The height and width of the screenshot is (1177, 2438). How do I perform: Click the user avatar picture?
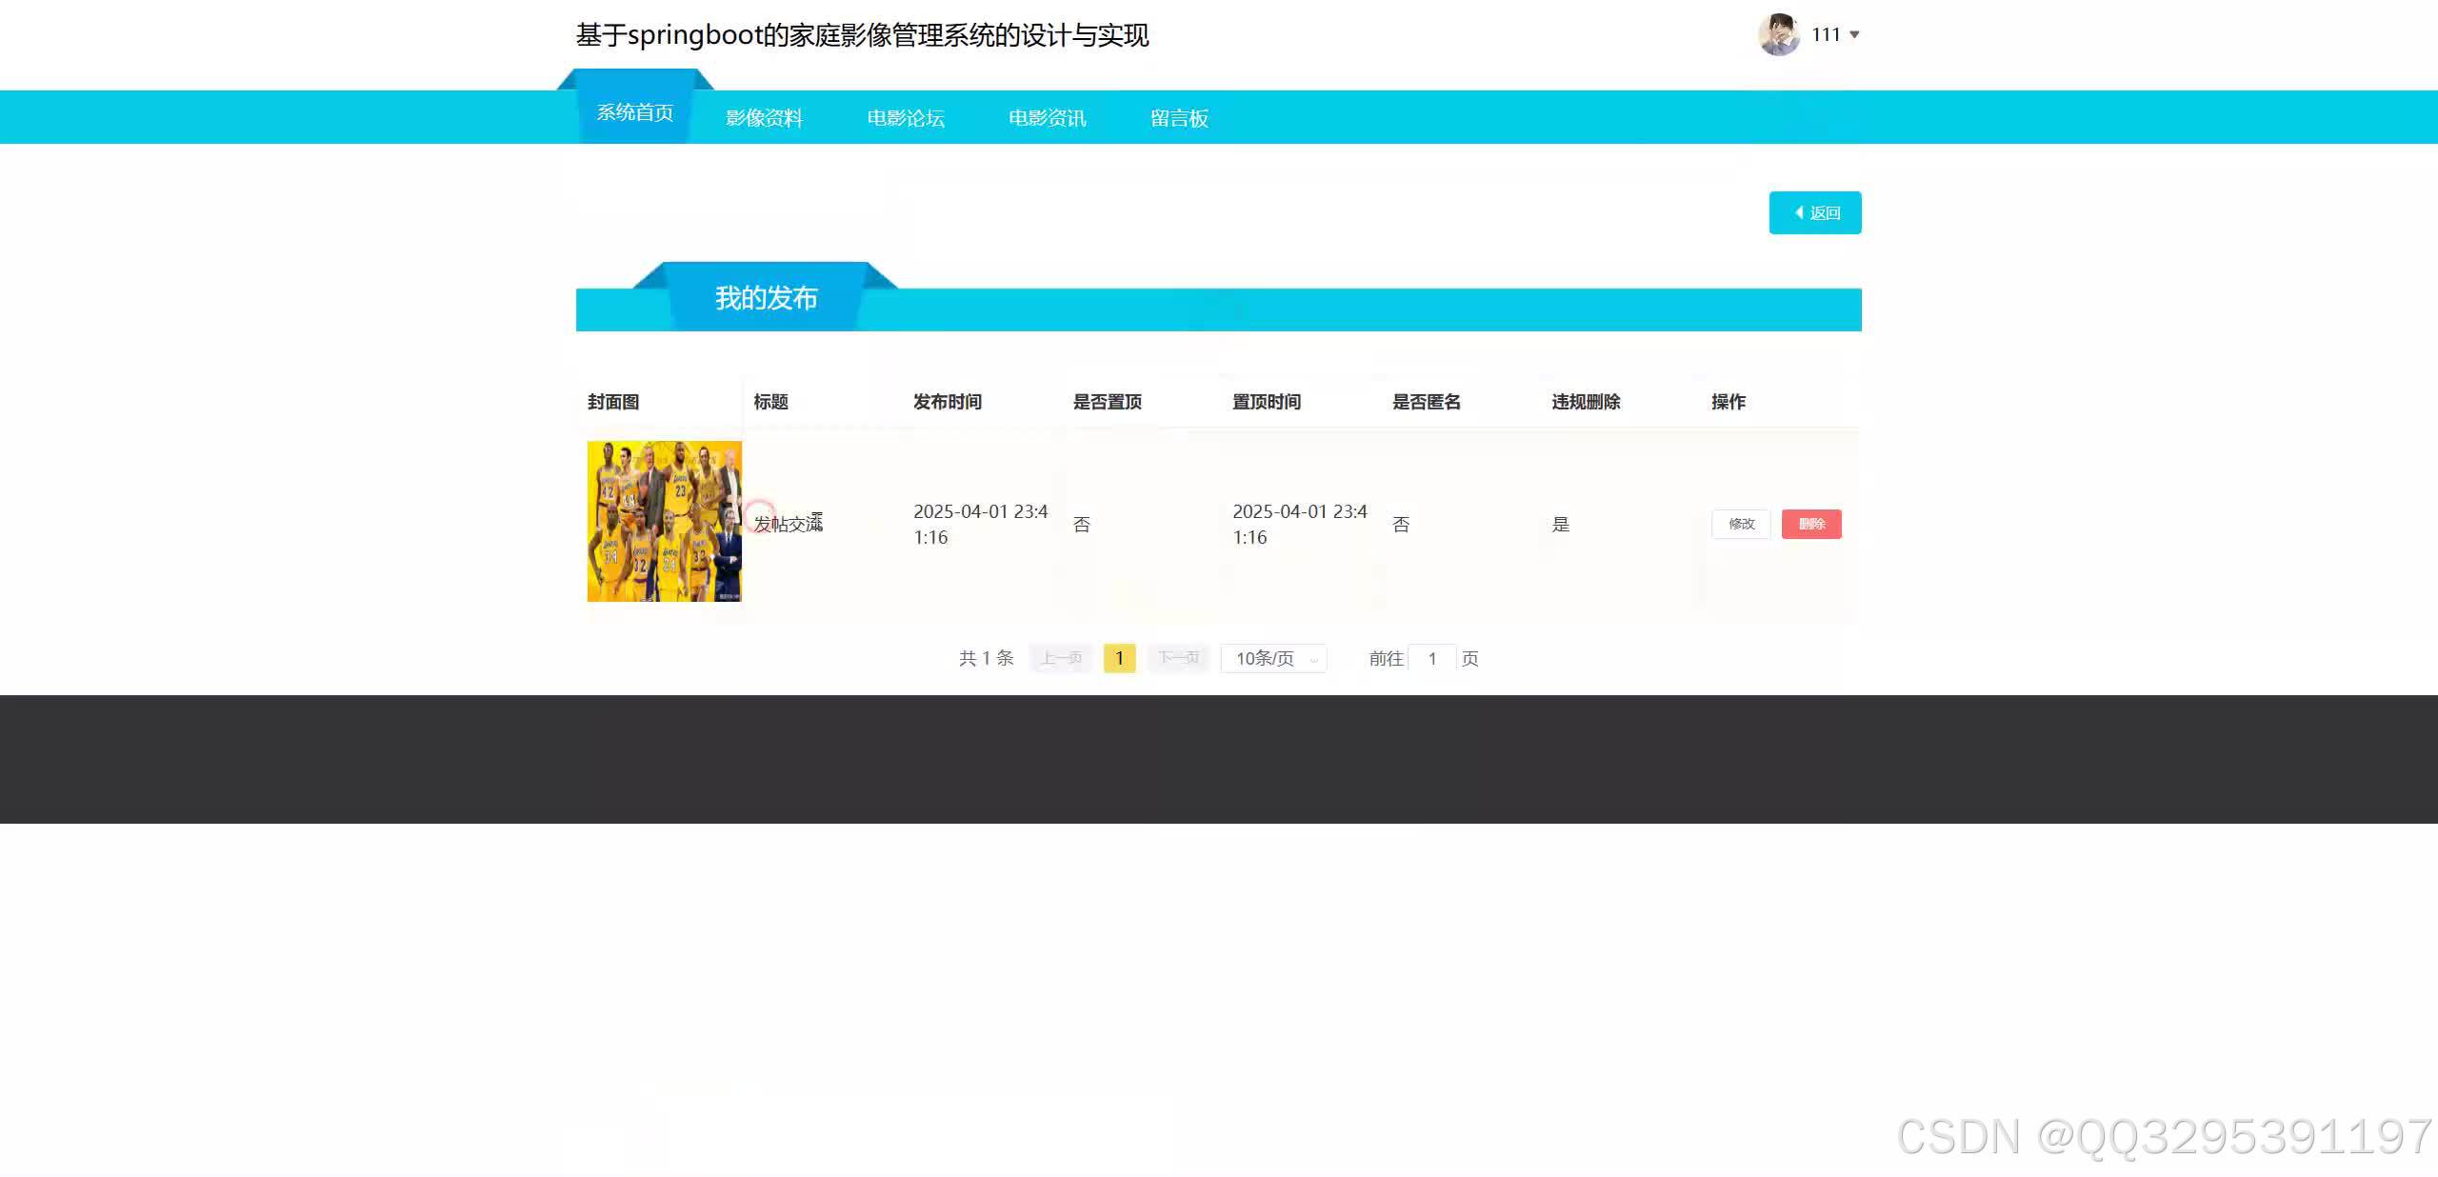pyautogui.click(x=1778, y=35)
